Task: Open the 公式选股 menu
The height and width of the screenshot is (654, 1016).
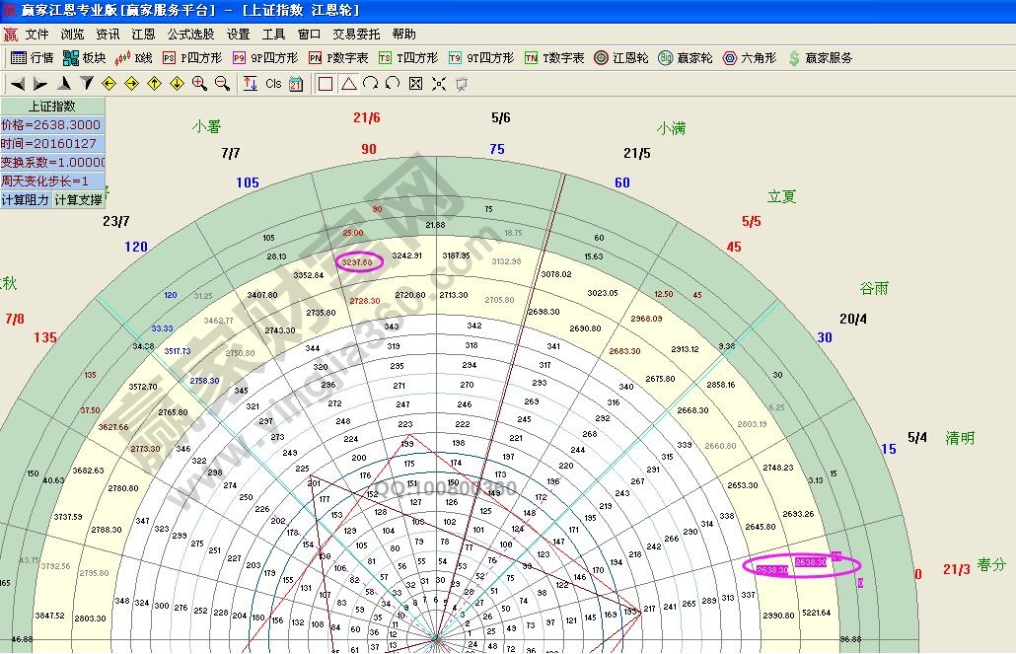Action: (x=190, y=34)
